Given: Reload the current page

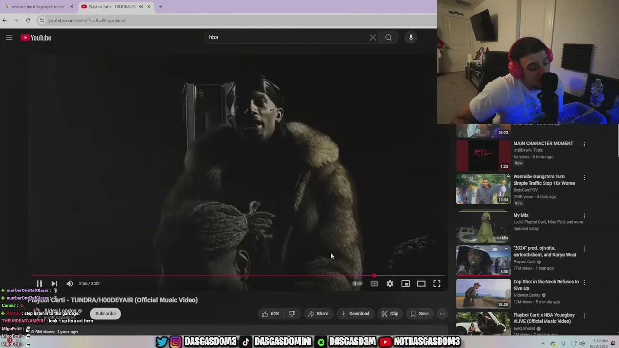Looking at the screenshot, I should click(28, 20).
